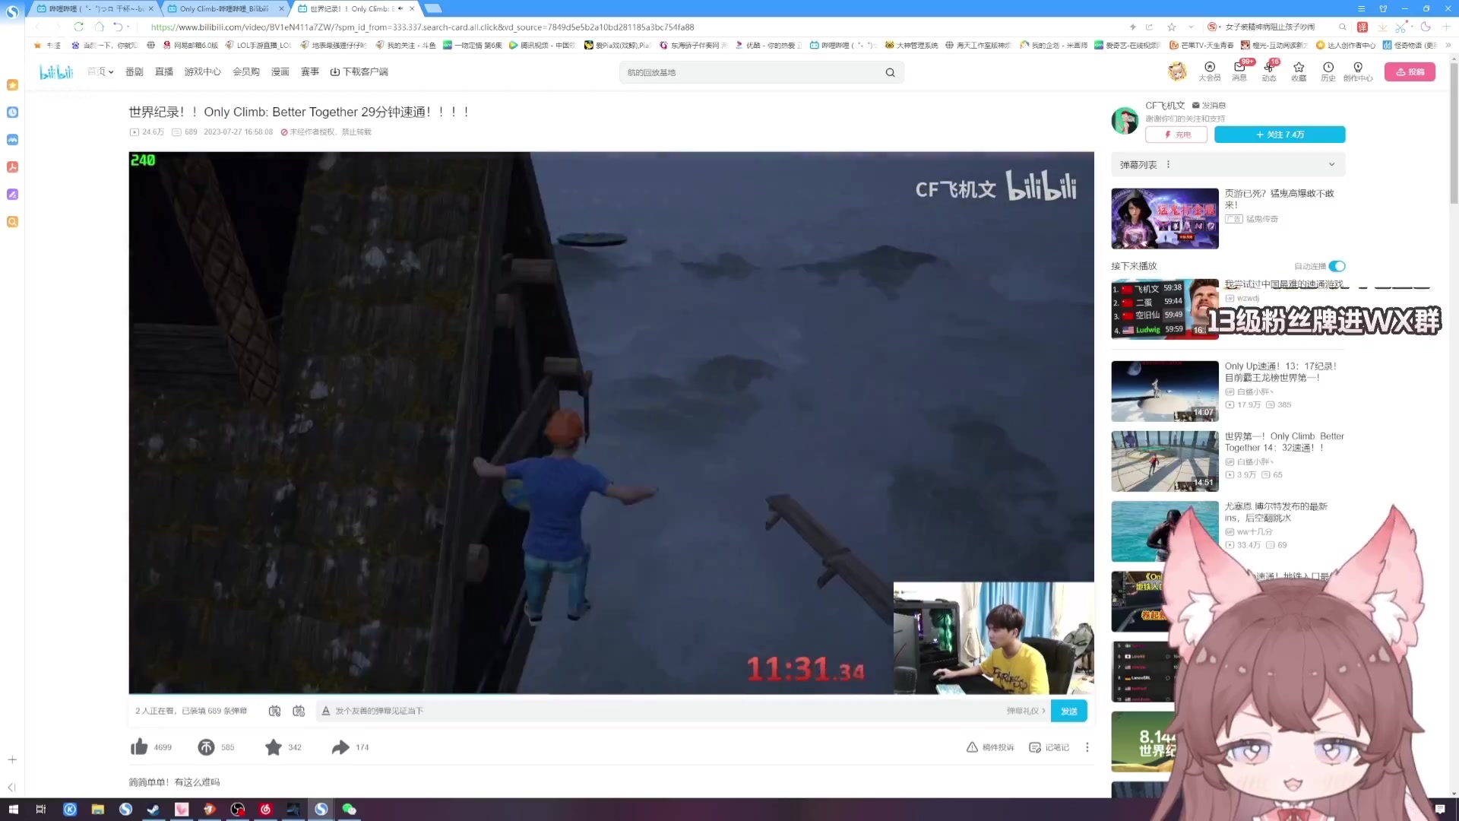Expand the bookmarks bar overflow chevron
Screen dimensions: 1459x821
[x=1448, y=45]
